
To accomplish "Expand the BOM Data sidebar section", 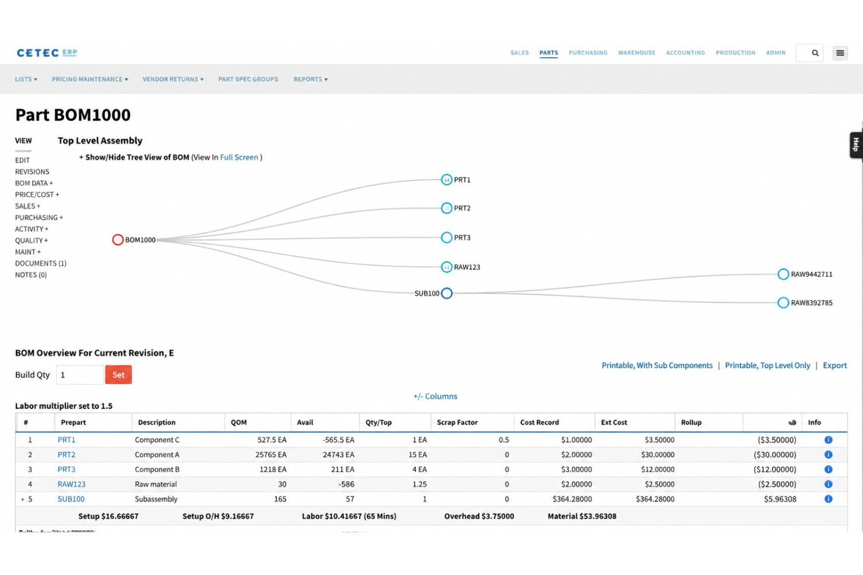I will click(x=34, y=184).
